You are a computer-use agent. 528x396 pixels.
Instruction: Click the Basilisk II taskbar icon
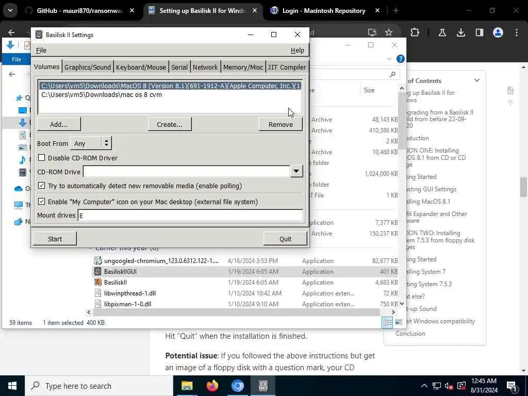(263, 386)
